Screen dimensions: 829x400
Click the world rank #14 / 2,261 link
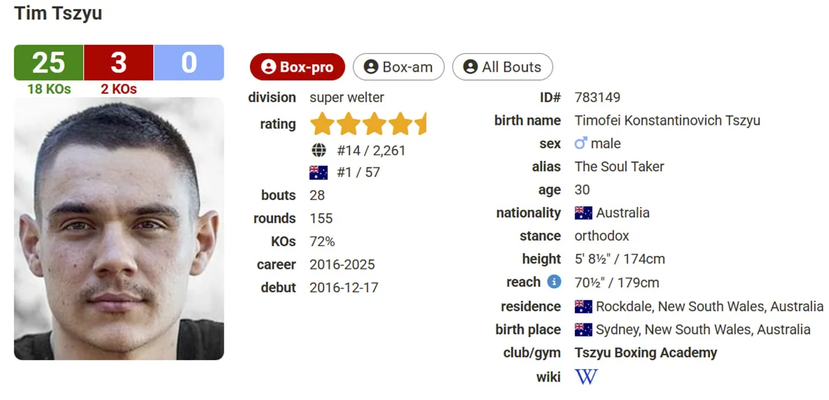371,150
